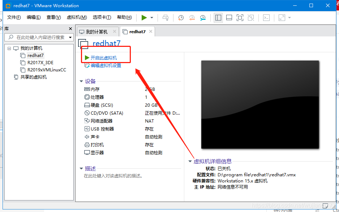The width and height of the screenshot is (339, 212).
Task: Revert to snapshot using toolbar icon
Action: pyautogui.click(x=192, y=18)
